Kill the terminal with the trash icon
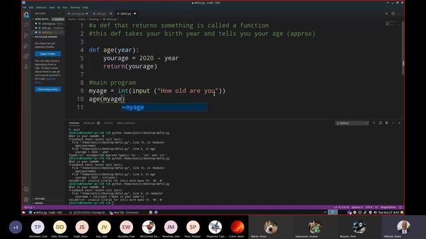Screen dimensions: 426x239 [387, 123]
